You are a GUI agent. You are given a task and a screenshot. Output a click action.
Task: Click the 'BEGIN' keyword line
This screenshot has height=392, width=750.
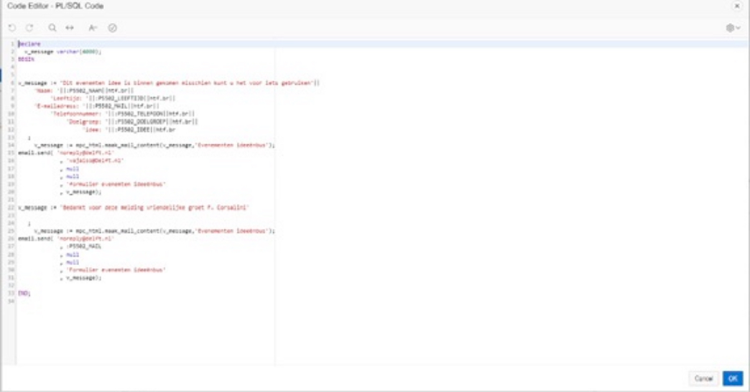point(26,58)
